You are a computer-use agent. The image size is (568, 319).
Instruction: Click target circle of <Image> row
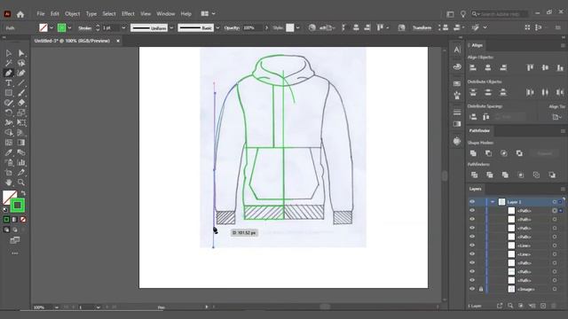pyautogui.click(x=554, y=289)
